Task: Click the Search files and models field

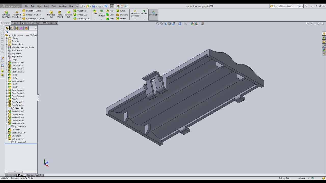Action: click(x=285, y=6)
